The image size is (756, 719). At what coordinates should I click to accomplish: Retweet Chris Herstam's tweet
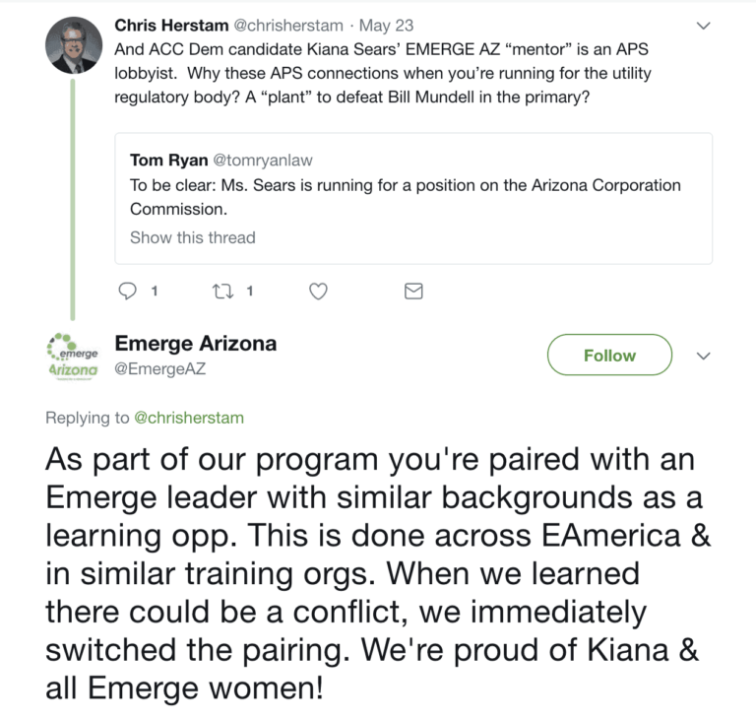pos(222,291)
